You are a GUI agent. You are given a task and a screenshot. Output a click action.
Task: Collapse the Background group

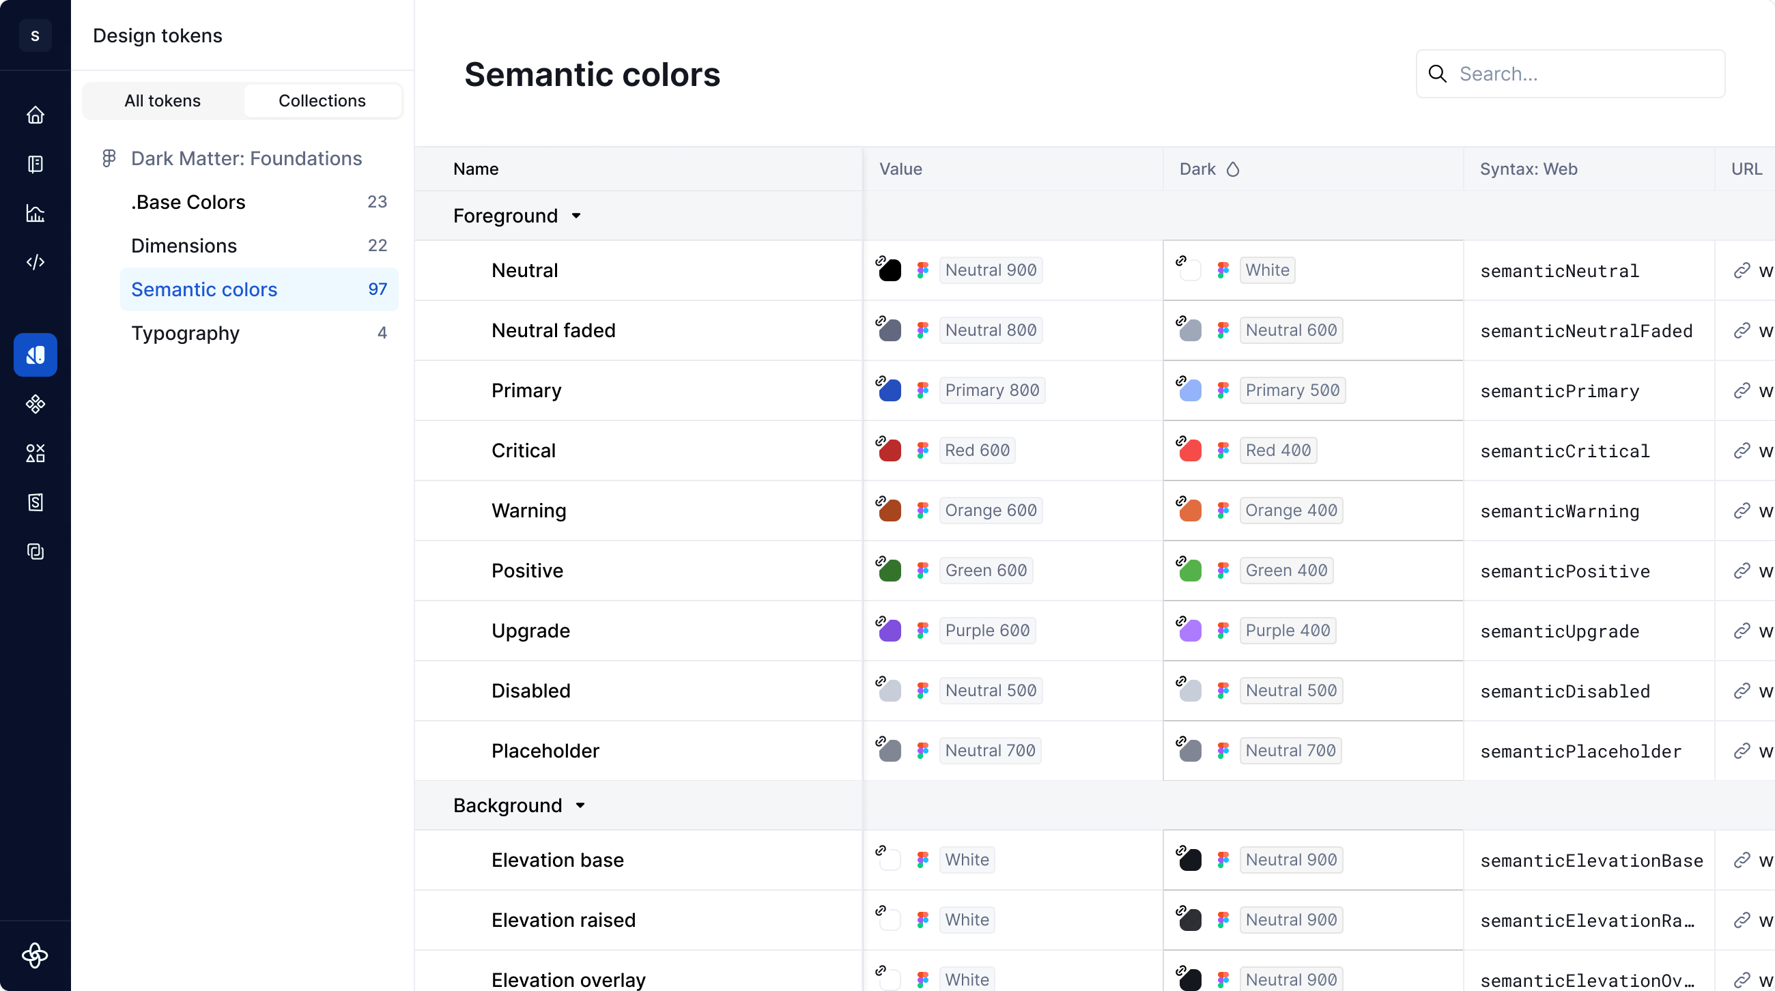point(580,805)
